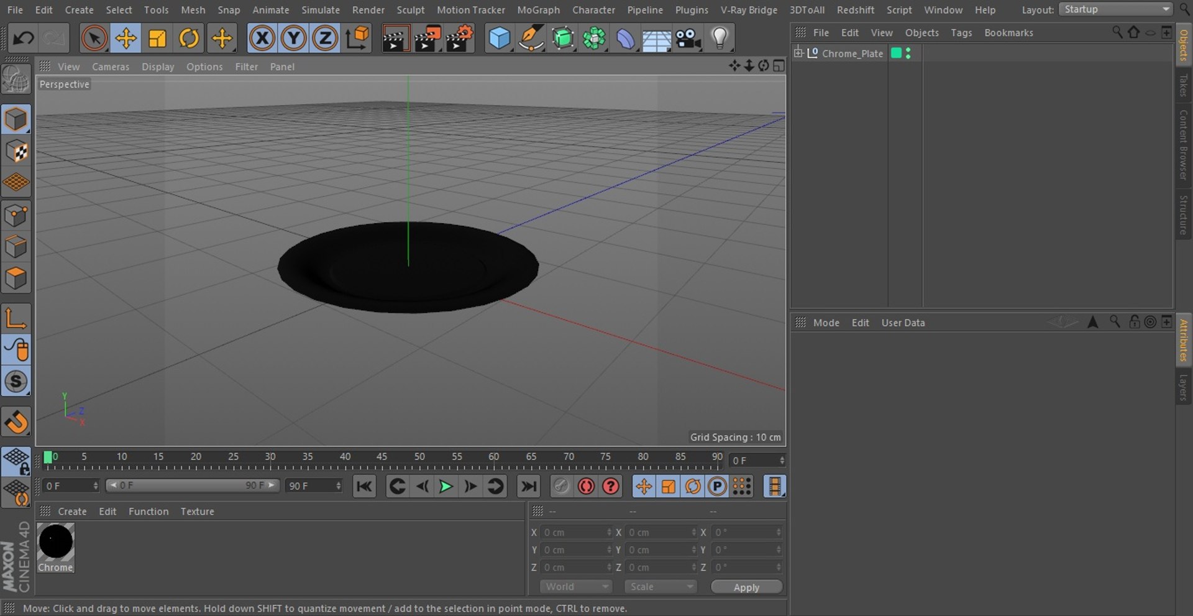Open the viewport Cameras menu
Screen dimensions: 1193x616
(x=111, y=67)
